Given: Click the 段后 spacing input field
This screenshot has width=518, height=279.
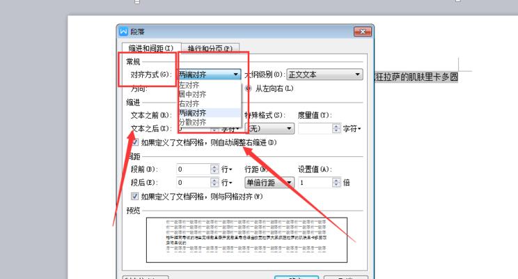Looking at the screenshot, I should pyautogui.click(x=194, y=182).
